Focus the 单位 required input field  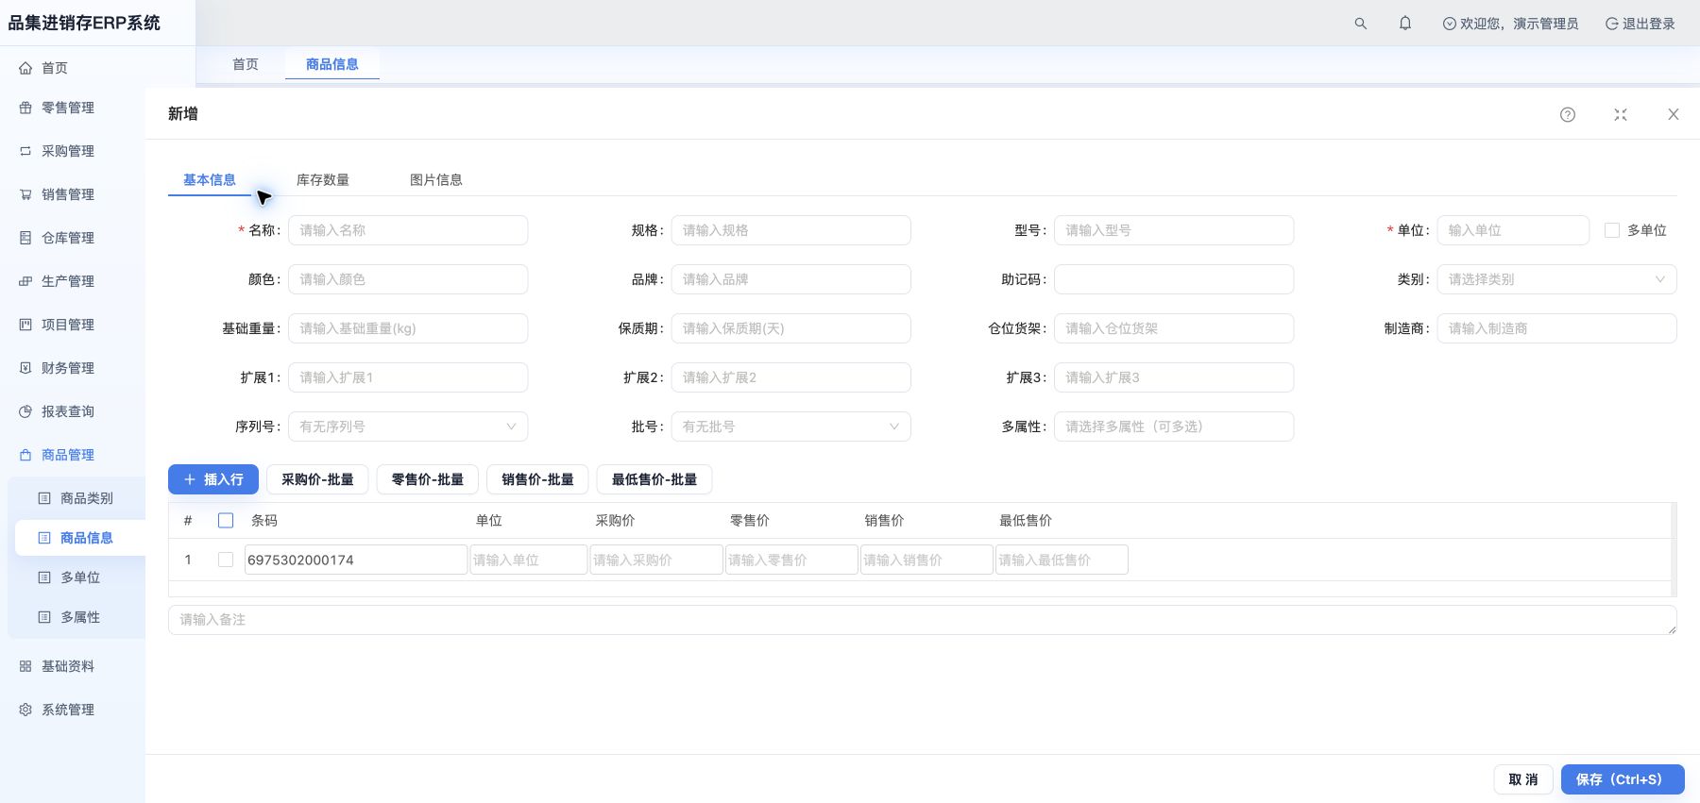1513,230
